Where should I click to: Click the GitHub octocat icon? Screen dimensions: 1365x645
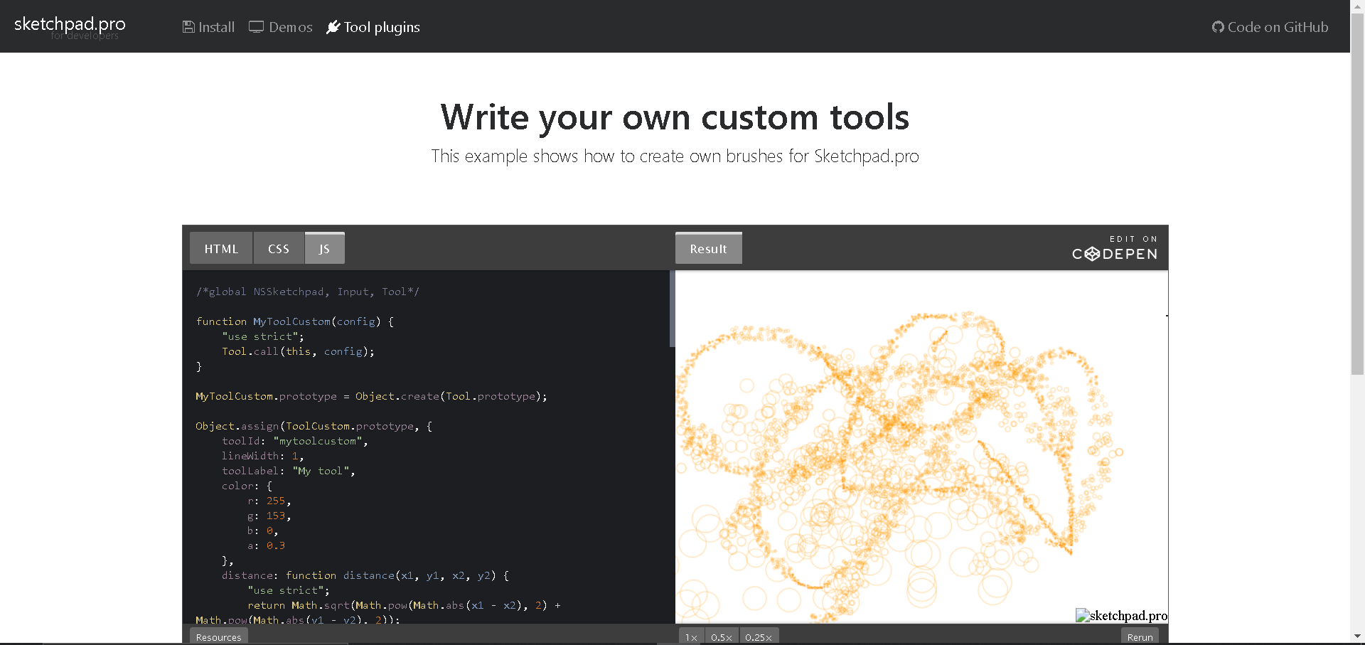pos(1218,27)
